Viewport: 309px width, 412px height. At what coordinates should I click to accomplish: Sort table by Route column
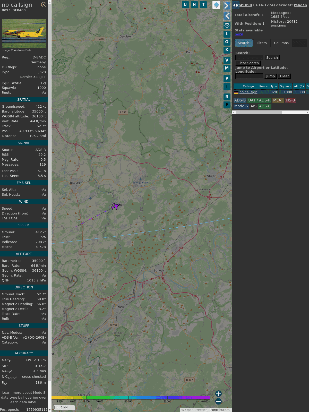[x=263, y=87]
